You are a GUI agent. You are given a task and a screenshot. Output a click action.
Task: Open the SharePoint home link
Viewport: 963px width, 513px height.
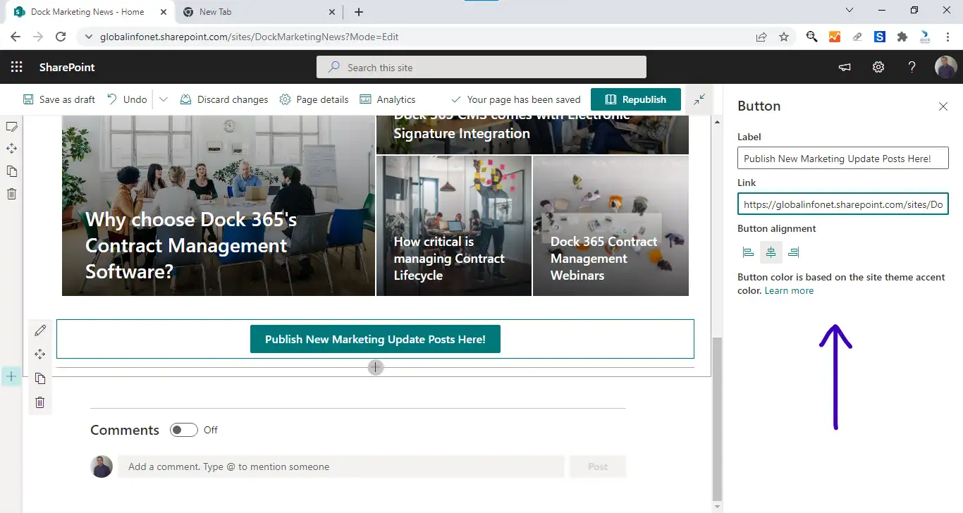pos(67,67)
